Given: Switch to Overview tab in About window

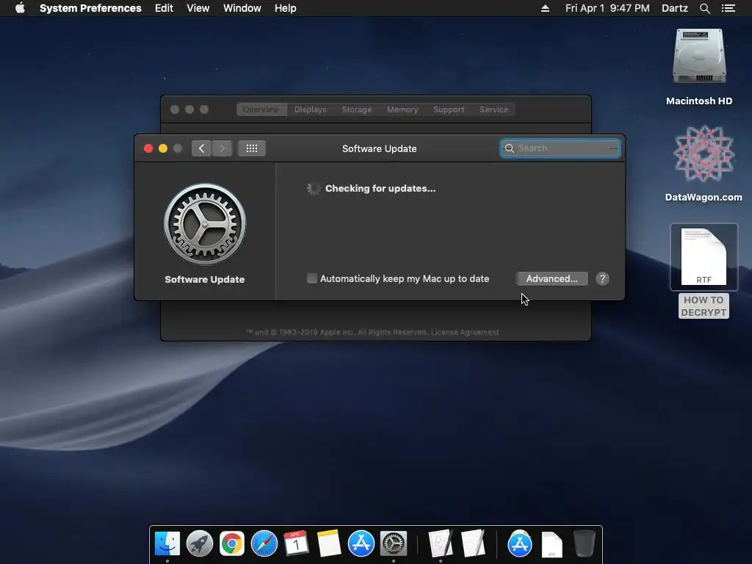Looking at the screenshot, I should [261, 109].
